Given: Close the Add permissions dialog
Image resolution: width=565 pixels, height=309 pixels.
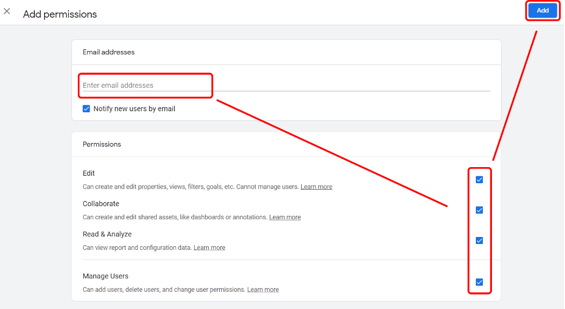Looking at the screenshot, I should [x=7, y=11].
